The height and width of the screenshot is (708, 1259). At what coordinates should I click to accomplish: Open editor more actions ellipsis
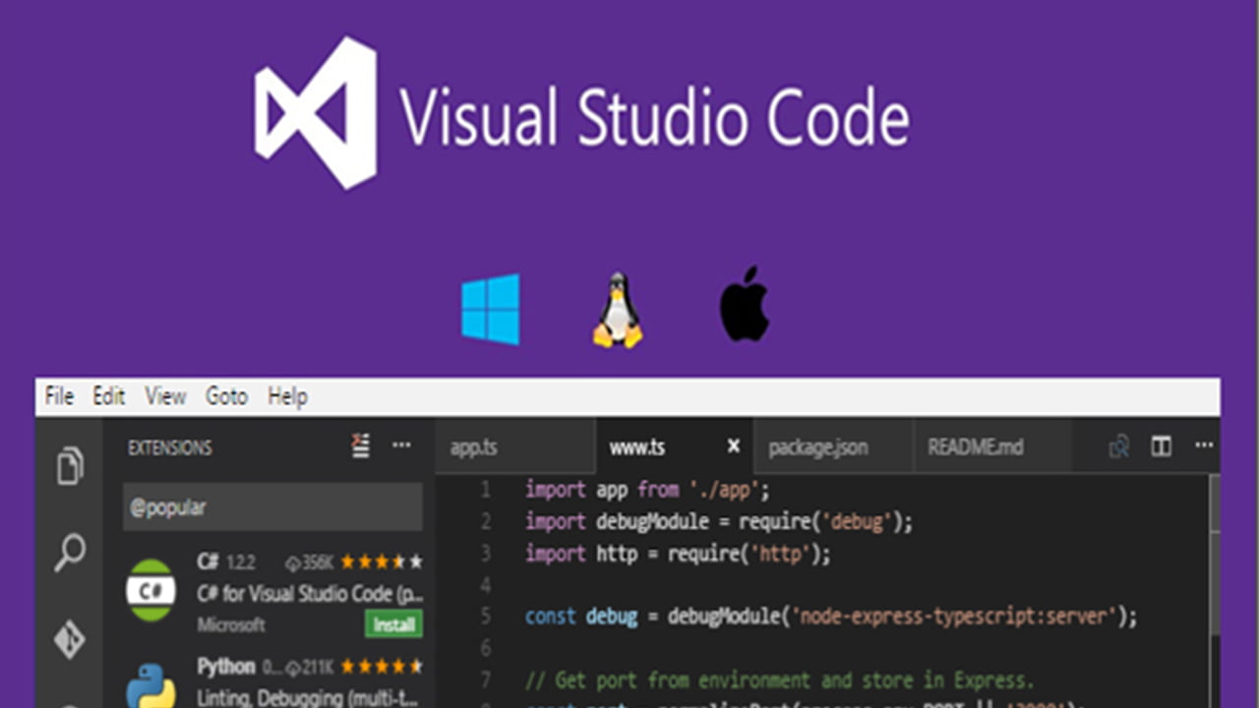(1204, 445)
